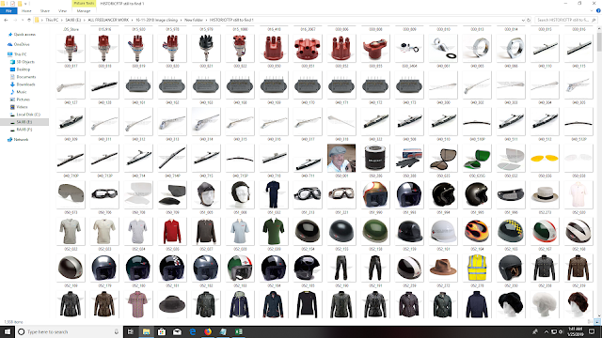This screenshot has height=338, width=602.
Task: Switch to large thumbnails view in status bar
Action: pos(597,322)
